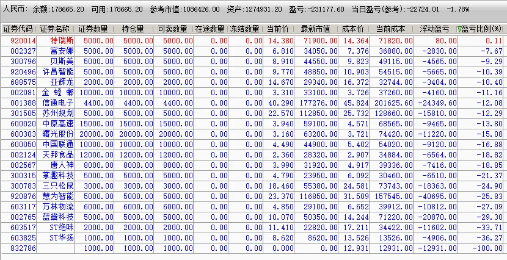Screen dimensions: 507x260
Task: Select the 天邦食品 stock name
Action: [58, 154]
